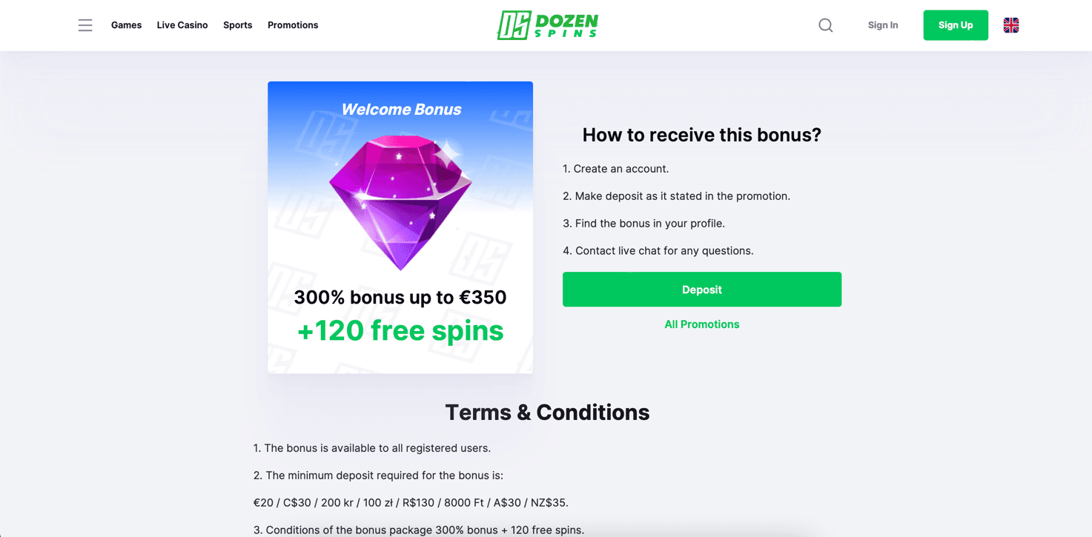Follow the All Promotions link
This screenshot has width=1092, height=537.
[701, 324]
